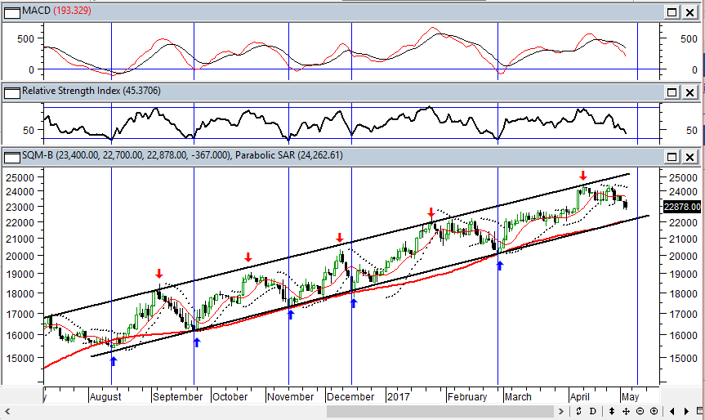Click the periodicity D (daily) icon
The image size is (705, 420).
tap(592, 411)
